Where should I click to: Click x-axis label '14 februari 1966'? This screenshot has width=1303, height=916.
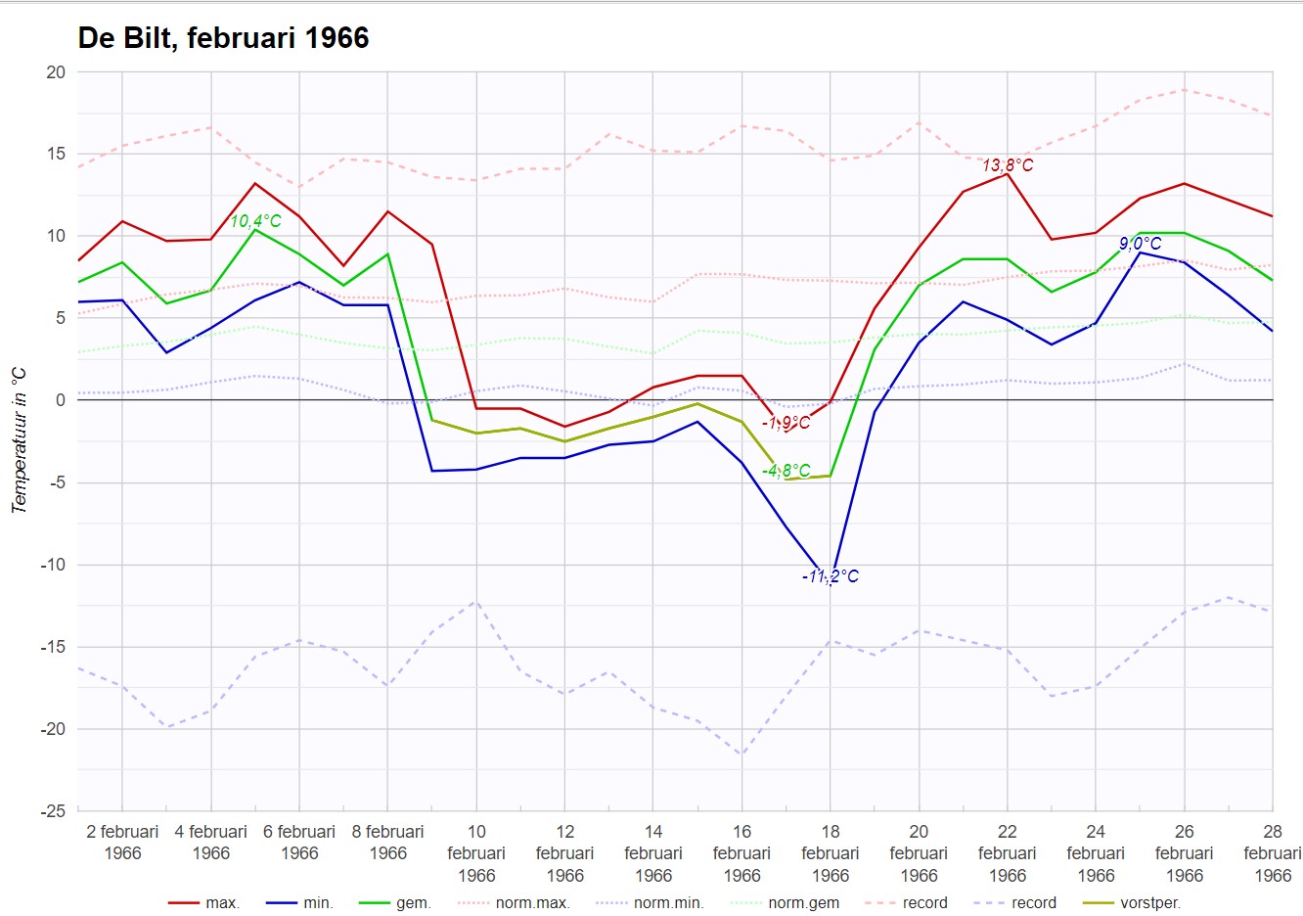[x=653, y=853]
